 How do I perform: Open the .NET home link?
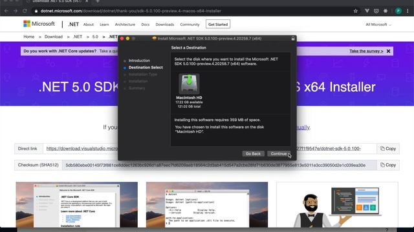73,24
